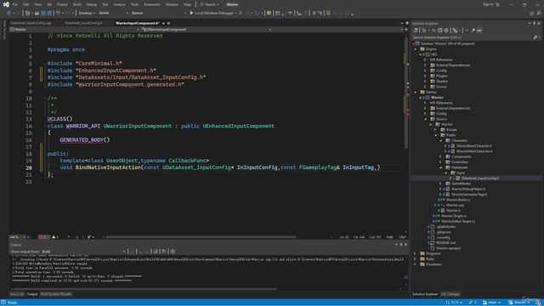Viewport: 544px width, 306px height.
Task: Open the Debug menu
Action: click(91, 4)
